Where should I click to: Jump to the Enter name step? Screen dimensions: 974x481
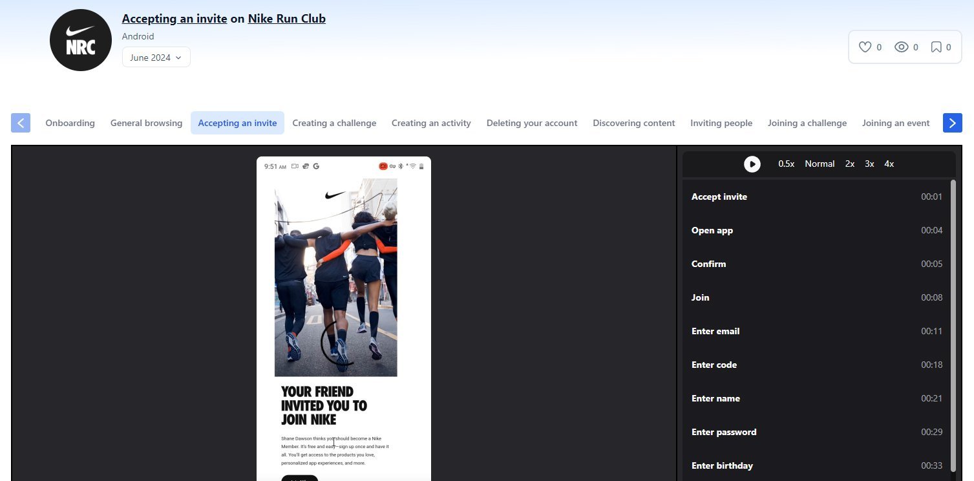pos(817,398)
